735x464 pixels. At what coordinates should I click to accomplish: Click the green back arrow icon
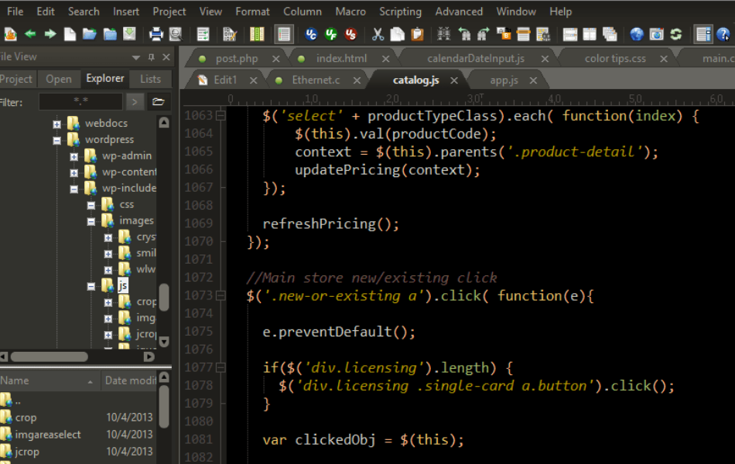point(30,34)
